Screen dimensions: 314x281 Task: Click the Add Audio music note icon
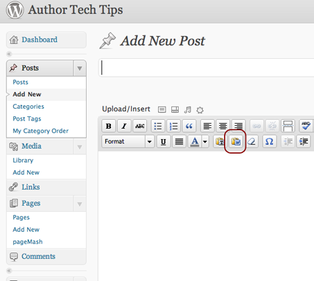click(188, 109)
